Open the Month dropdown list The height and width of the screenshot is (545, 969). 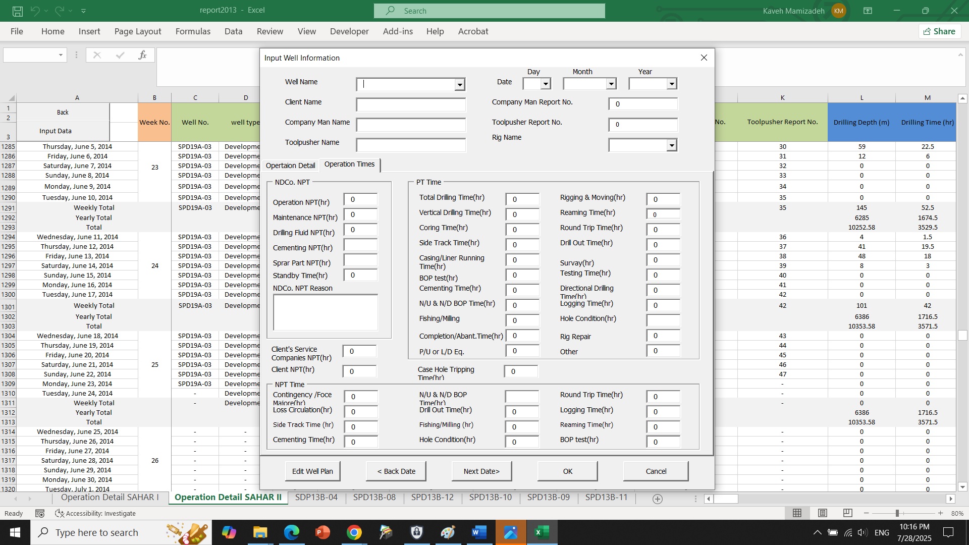point(611,84)
